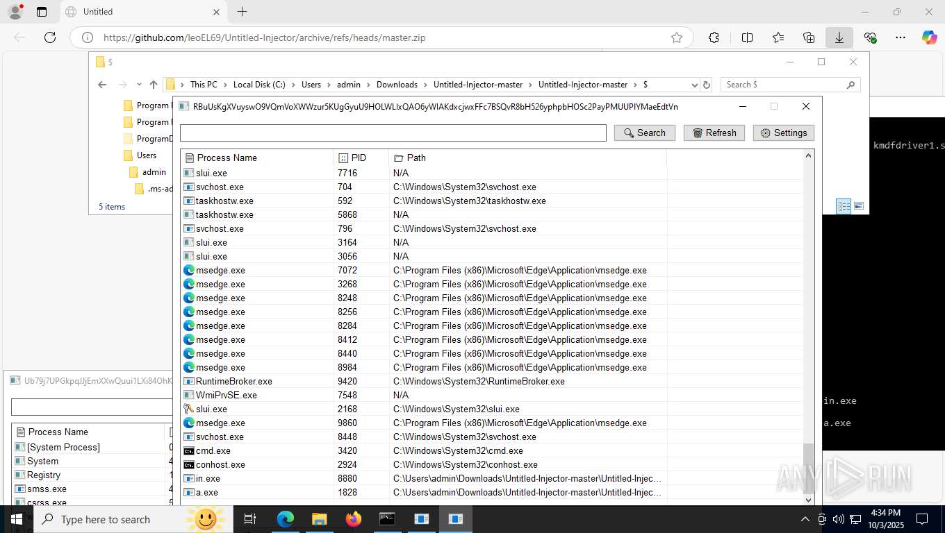This screenshot has width=945, height=533.
Task: Sort by Process Name column header
Action: click(x=257, y=158)
